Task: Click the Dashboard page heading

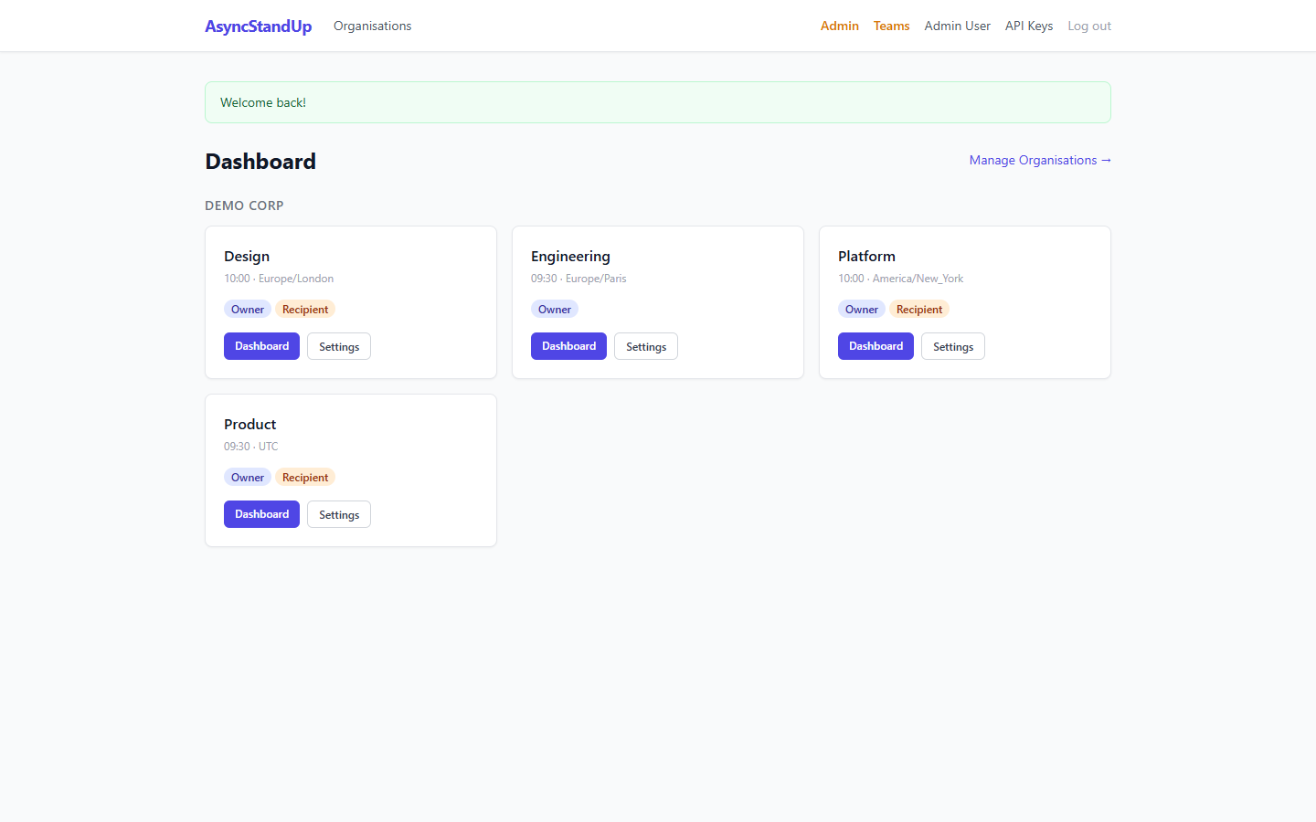Action: [x=260, y=162]
